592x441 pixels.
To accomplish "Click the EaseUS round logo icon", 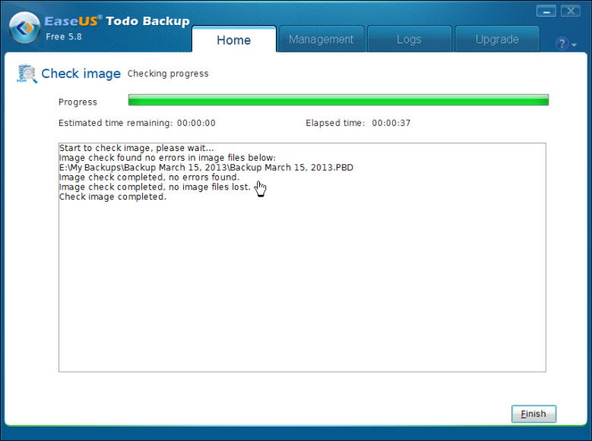I will point(24,27).
